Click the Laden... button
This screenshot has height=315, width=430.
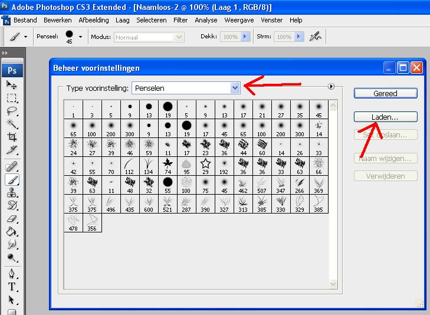(x=386, y=117)
